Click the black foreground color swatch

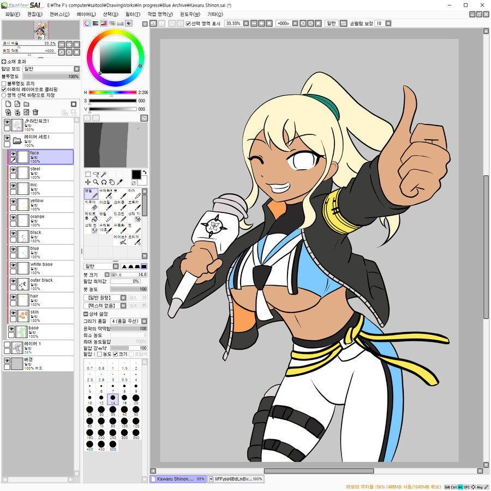(136, 174)
